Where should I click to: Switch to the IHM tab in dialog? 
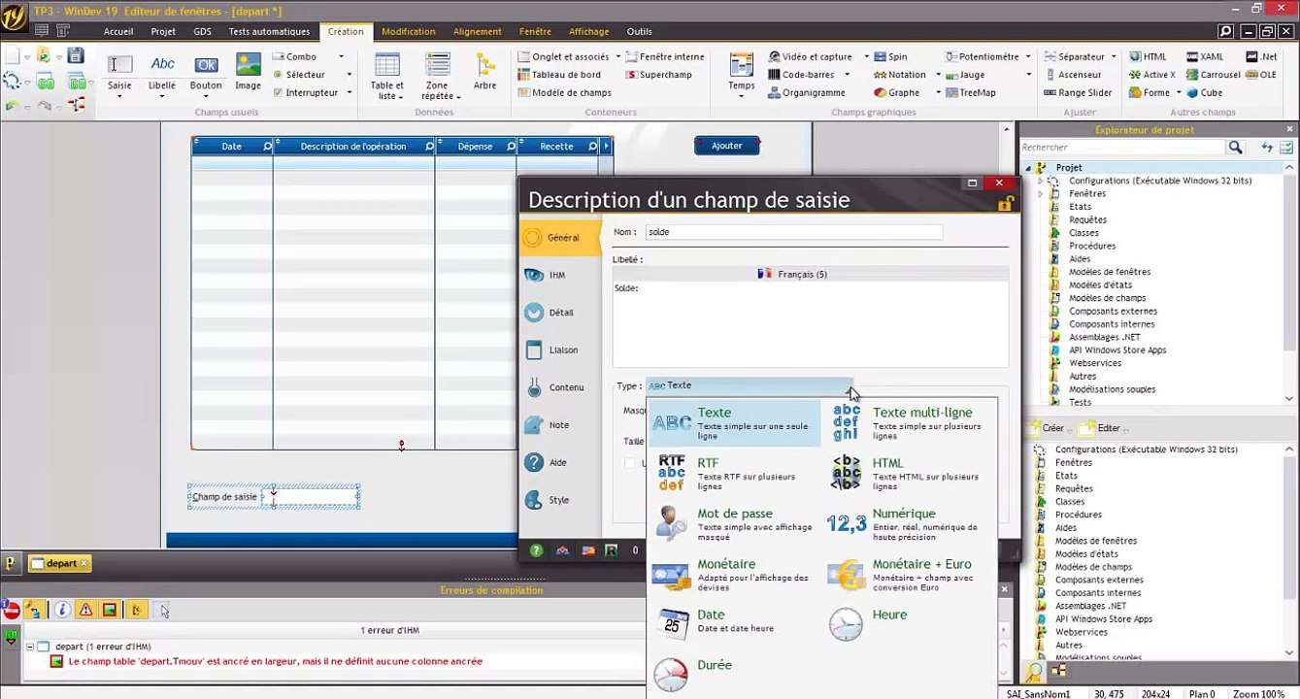tap(560, 276)
